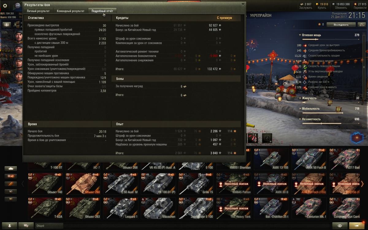Screen dimensions: 368x230
Task: Select the Объект 263 tank
Action: click(x=83, y=208)
